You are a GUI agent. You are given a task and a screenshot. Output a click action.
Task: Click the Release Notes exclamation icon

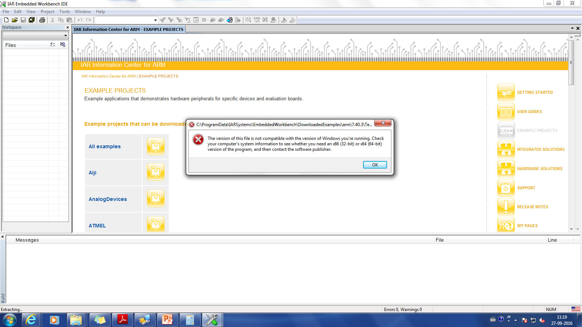coord(506,206)
